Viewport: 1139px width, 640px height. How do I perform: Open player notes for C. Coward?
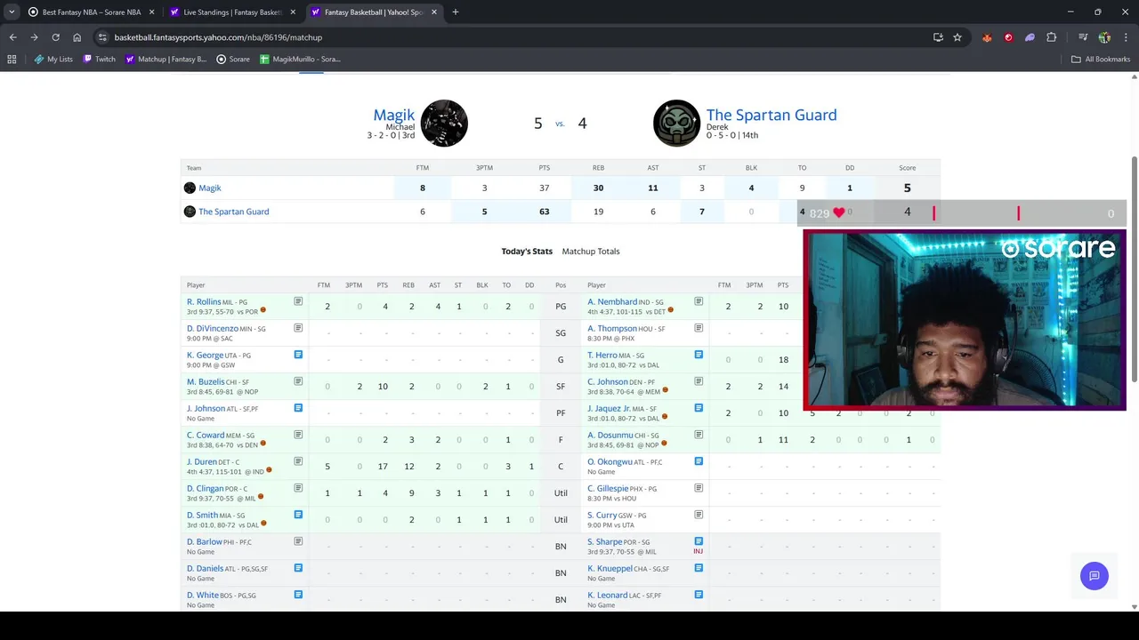point(298,435)
